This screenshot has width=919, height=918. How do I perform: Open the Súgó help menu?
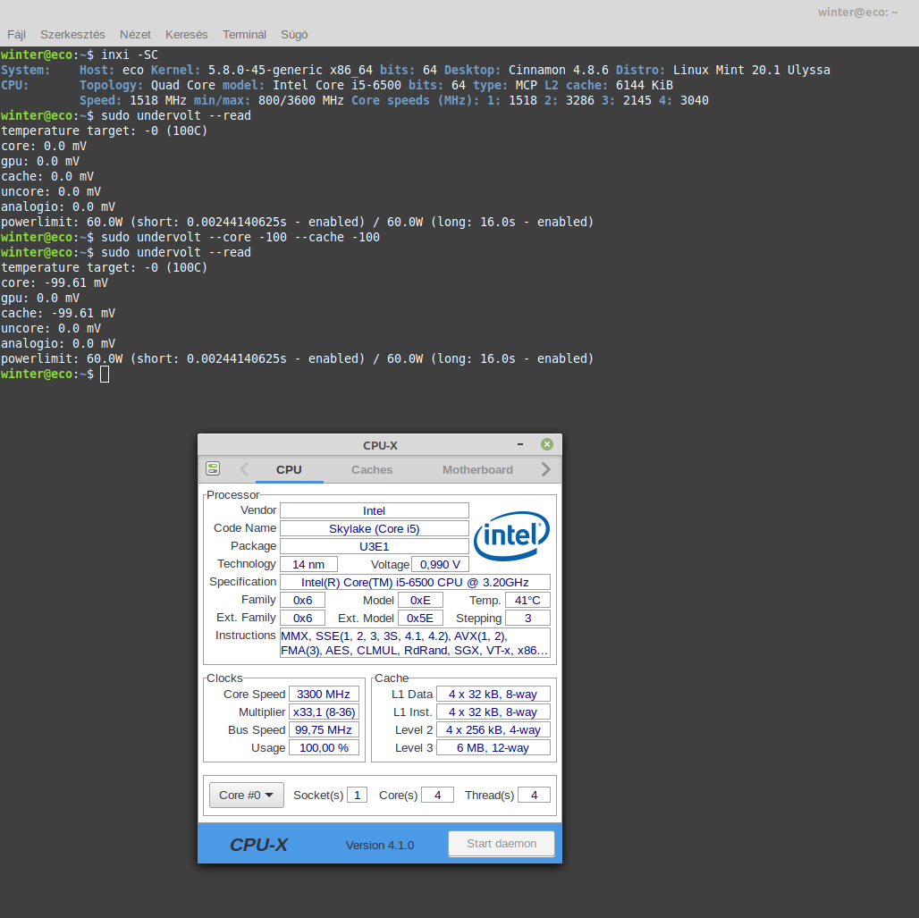pos(294,35)
